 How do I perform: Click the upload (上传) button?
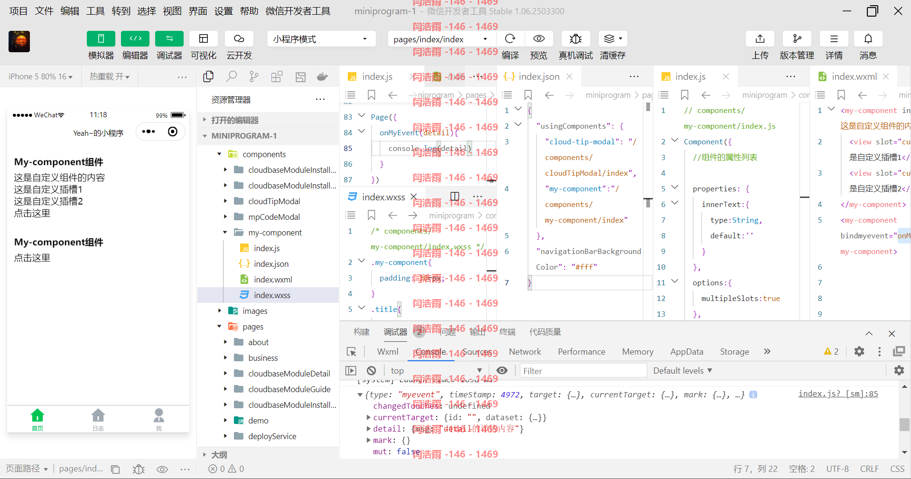[760, 38]
